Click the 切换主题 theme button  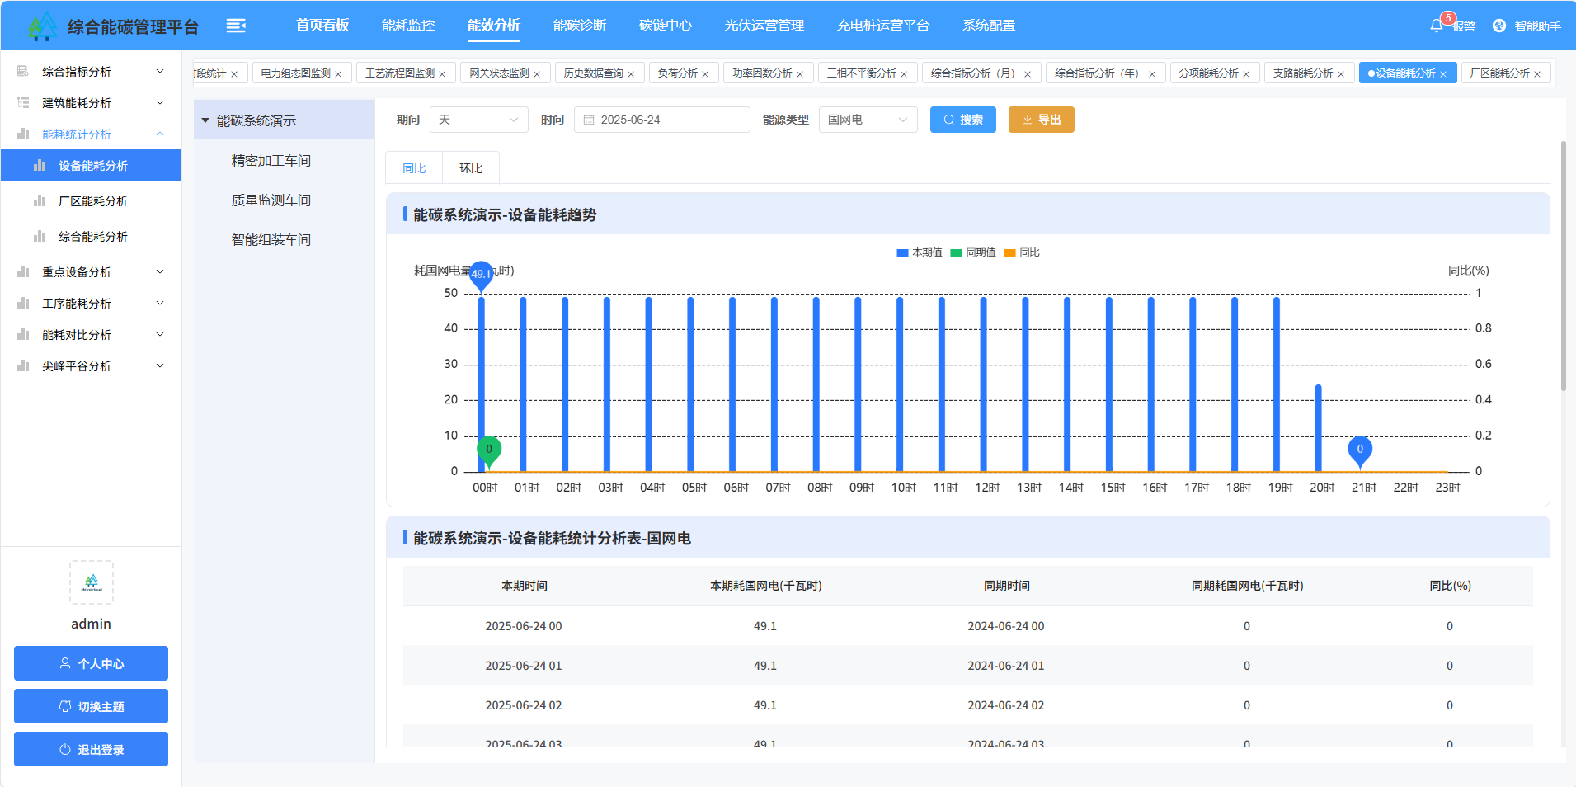coord(91,706)
